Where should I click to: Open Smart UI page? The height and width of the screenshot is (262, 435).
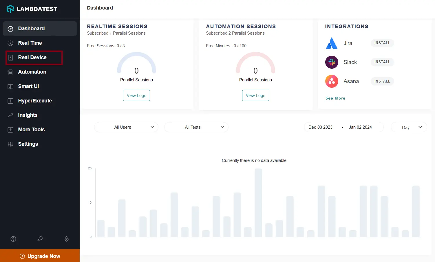click(40, 86)
